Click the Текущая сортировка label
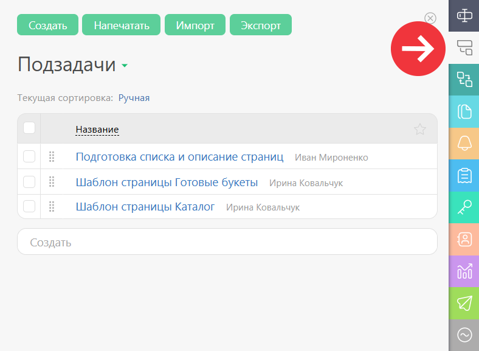Screen dimensions: 479x351 coord(65,98)
